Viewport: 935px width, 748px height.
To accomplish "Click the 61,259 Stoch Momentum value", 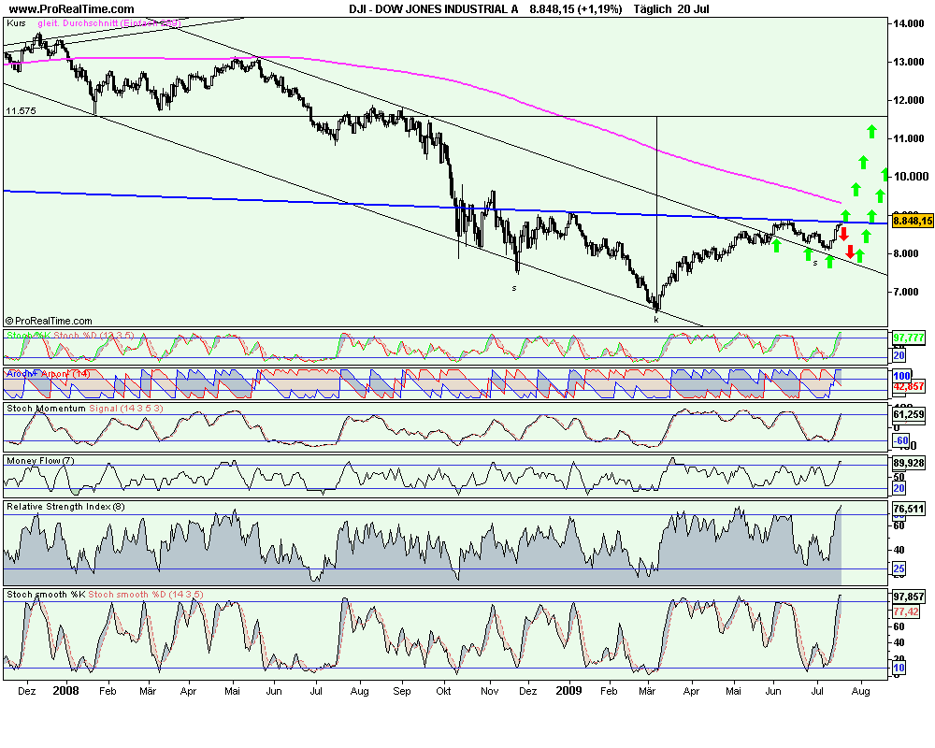I will [x=909, y=414].
